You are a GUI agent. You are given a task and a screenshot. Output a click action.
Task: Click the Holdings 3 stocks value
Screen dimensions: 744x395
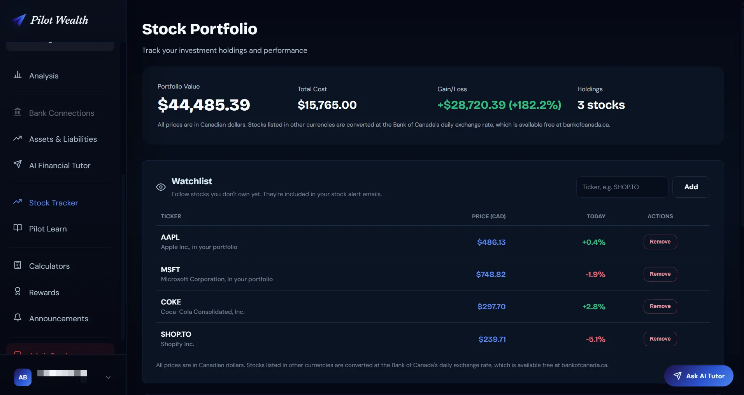(601, 105)
